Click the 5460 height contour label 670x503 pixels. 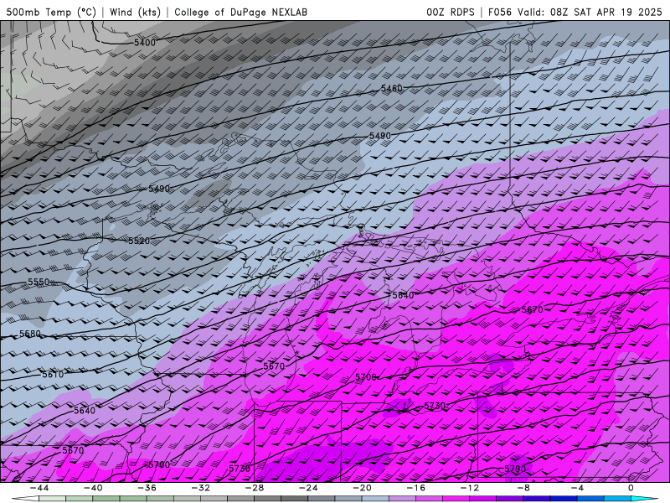point(392,89)
